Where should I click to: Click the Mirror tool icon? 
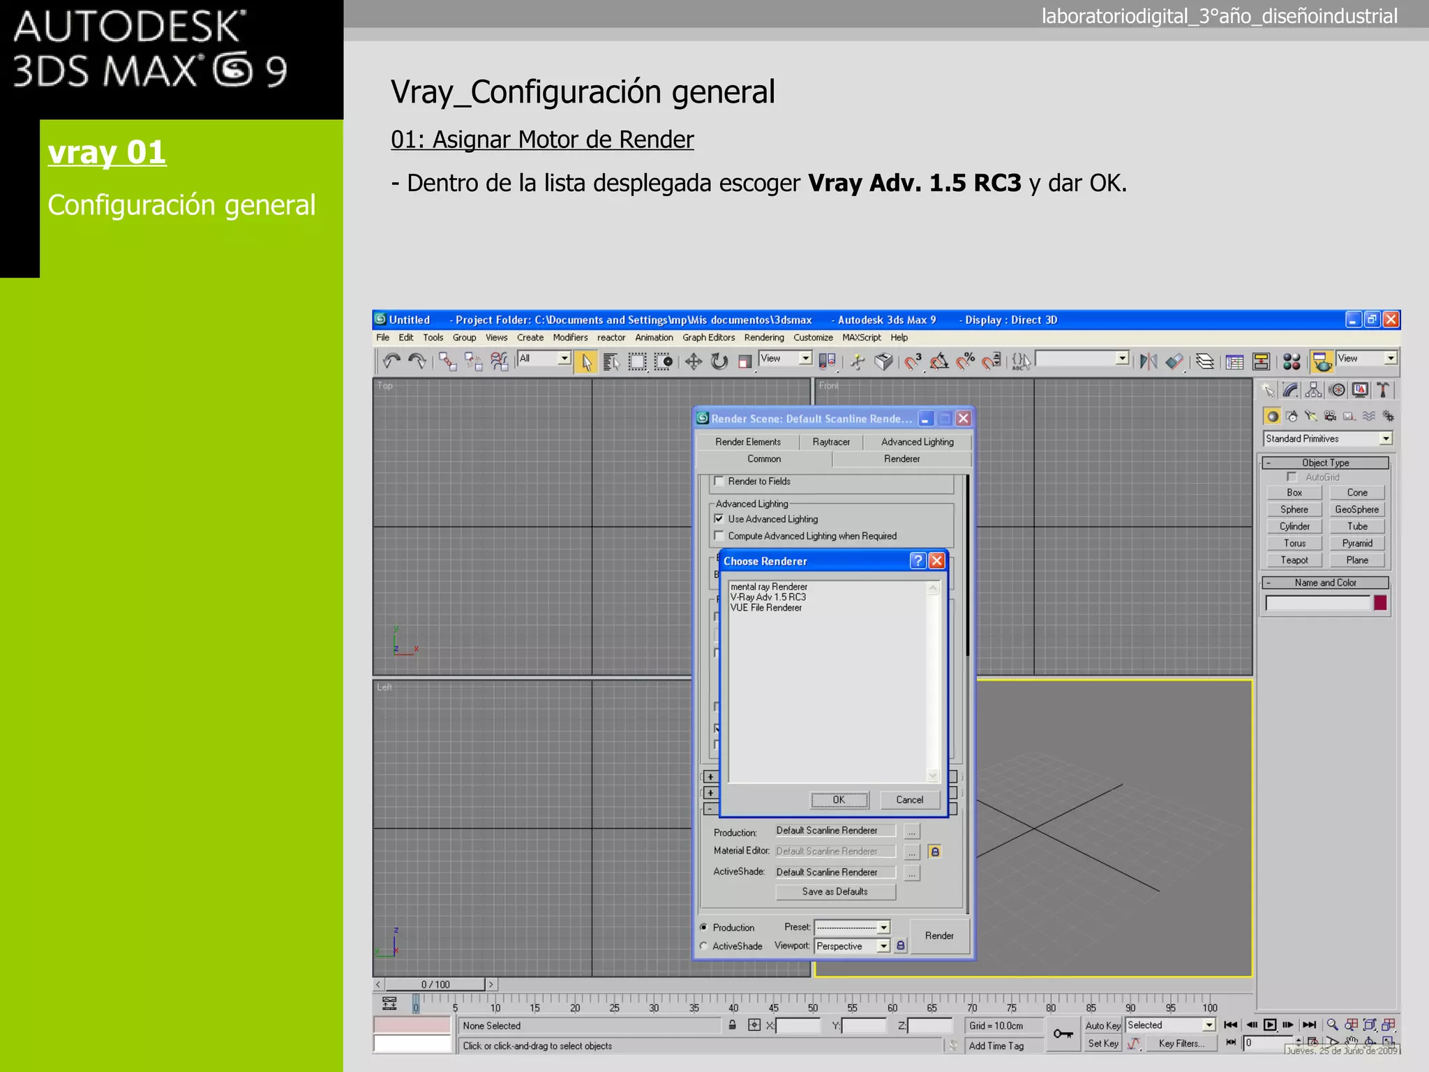[x=1148, y=362]
